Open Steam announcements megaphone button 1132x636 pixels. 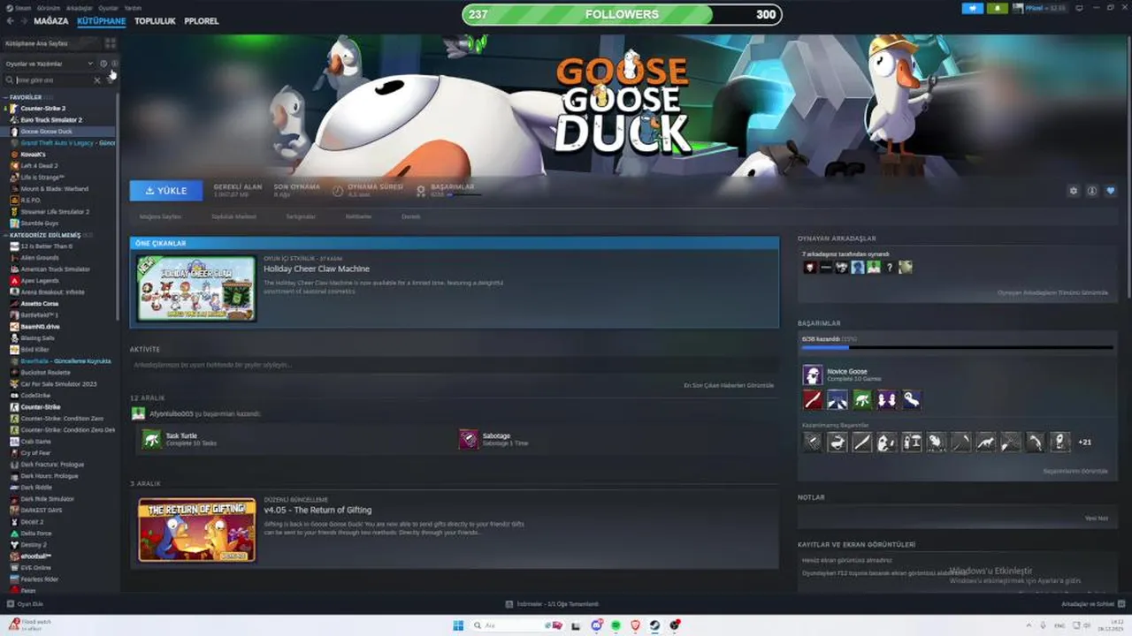click(973, 8)
